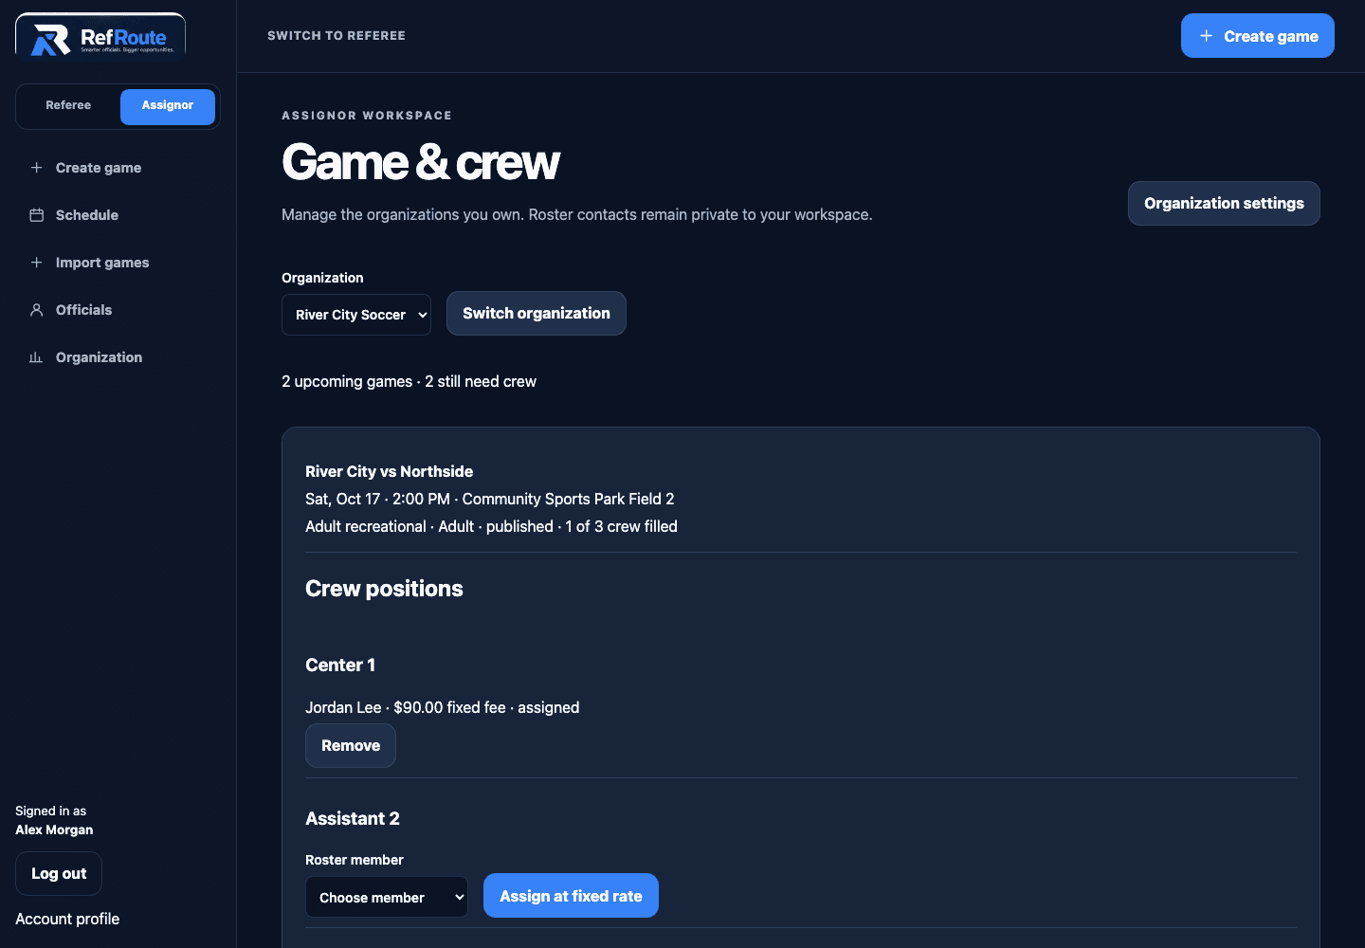Click the plus icon beside sidebar Create game
1365x948 pixels.
tap(36, 168)
